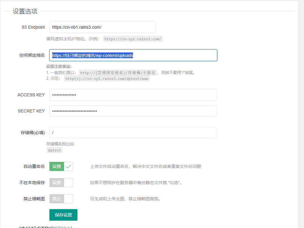Viewport: 304px width, 228px height.
Task: Focus the S3 Endpoint input field
Action: tap(102, 27)
